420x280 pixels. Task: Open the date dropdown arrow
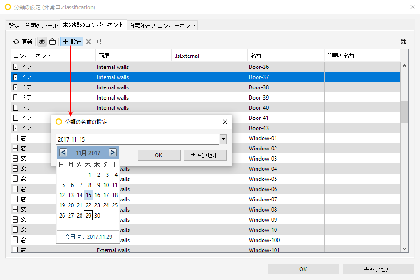223,139
